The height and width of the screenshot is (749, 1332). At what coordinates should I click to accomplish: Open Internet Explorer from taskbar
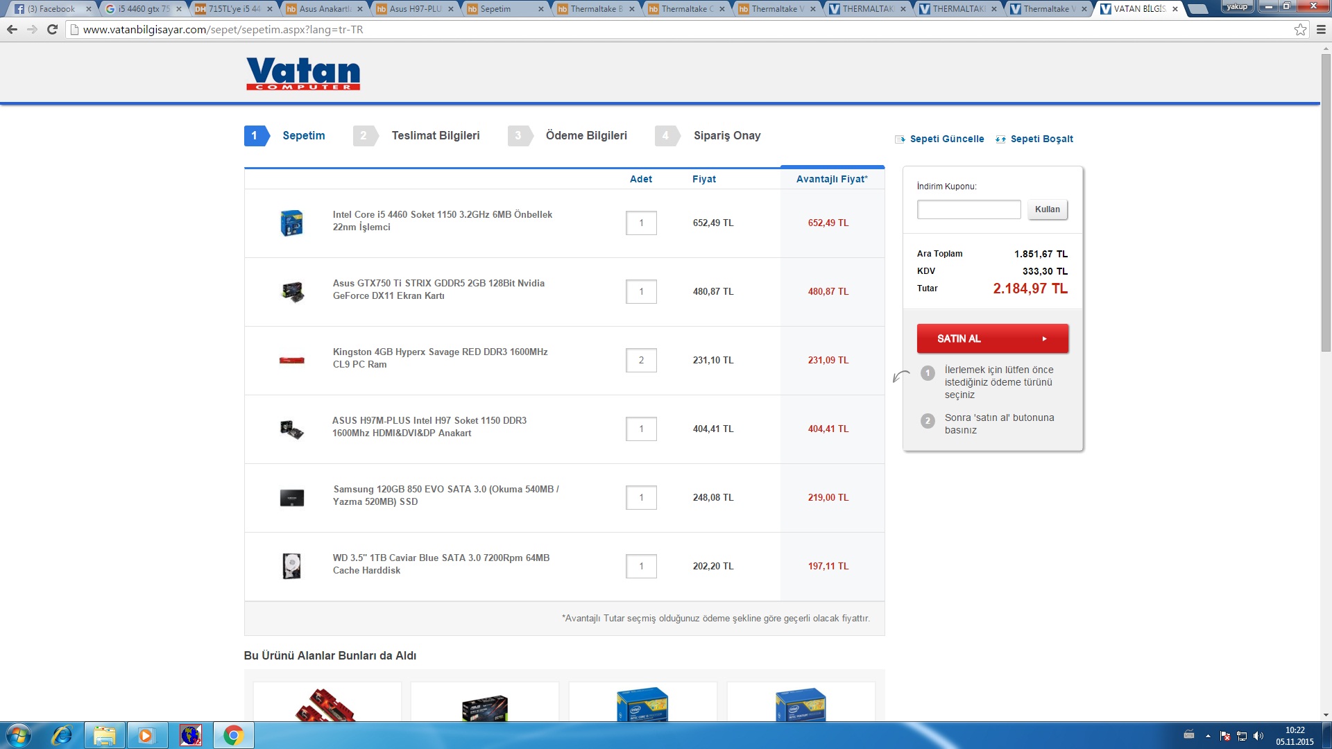tap(62, 735)
